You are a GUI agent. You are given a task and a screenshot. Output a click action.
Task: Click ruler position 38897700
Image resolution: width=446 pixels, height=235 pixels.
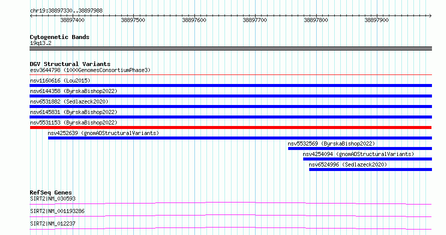(255, 20)
